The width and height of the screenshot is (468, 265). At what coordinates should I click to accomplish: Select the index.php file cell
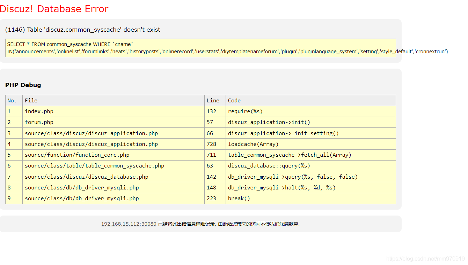pyautogui.click(x=114, y=111)
